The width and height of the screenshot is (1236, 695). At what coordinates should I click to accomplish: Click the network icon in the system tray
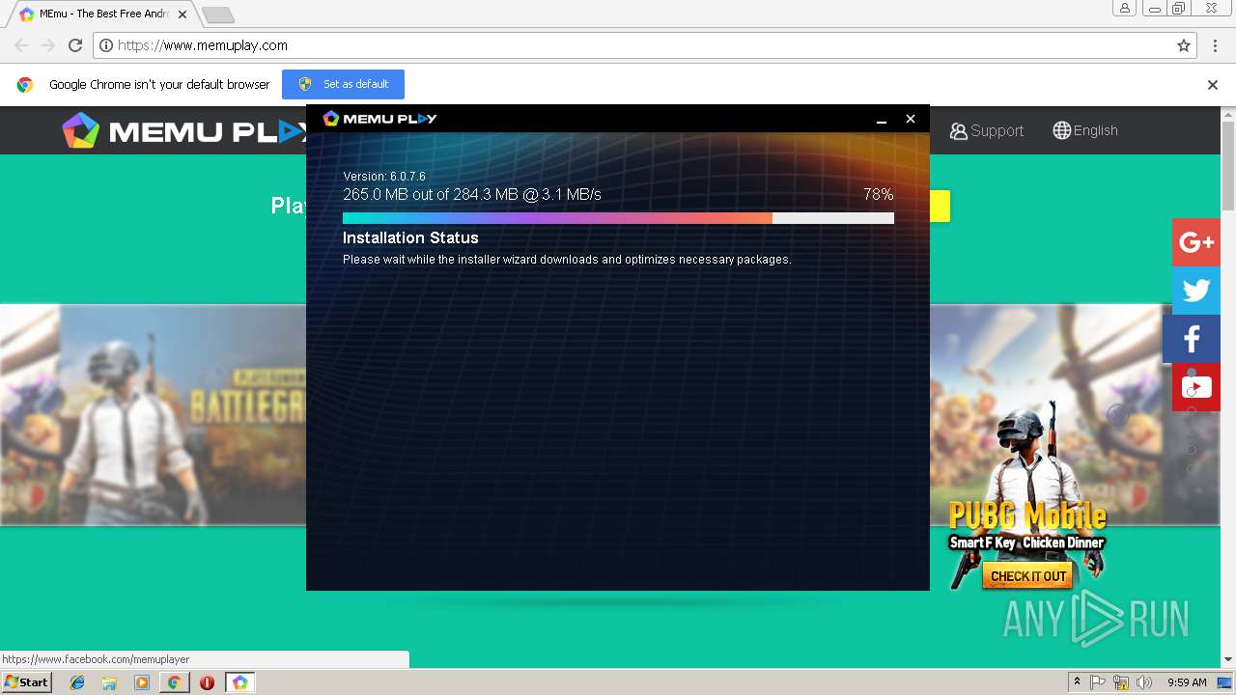(1121, 682)
